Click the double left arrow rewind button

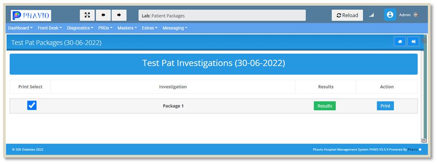click(413, 42)
